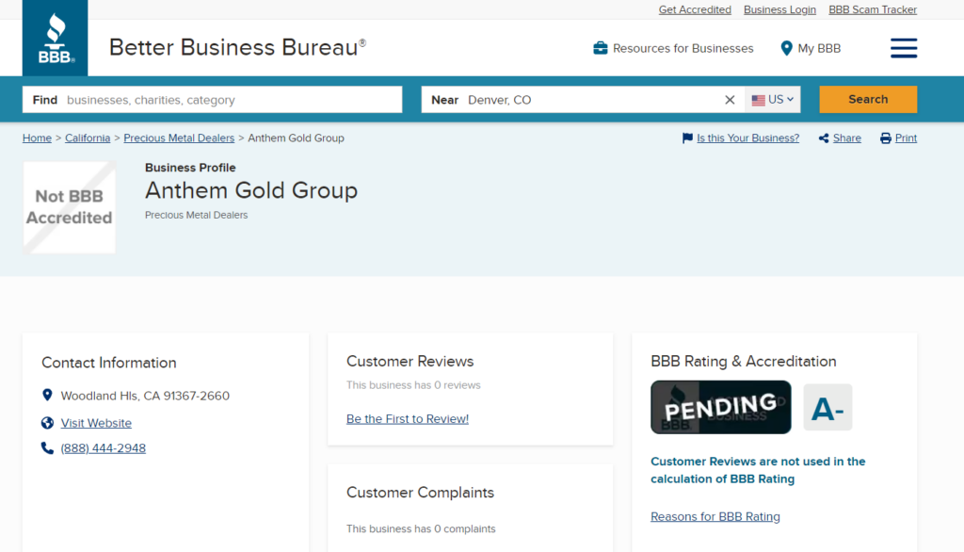This screenshot has width=964, height=552.
Task: Go to the Home breadcrumb
Action: coord(37,138)
